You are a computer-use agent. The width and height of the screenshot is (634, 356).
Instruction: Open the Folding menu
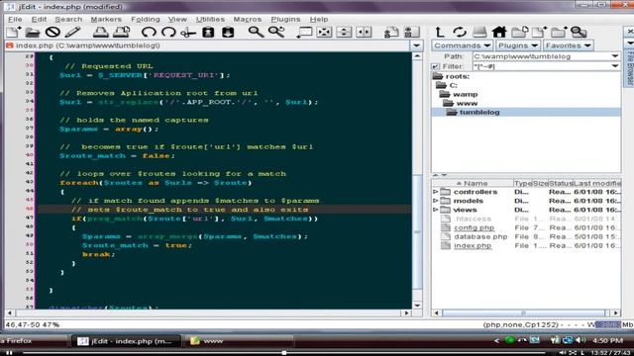click(146, 19)
